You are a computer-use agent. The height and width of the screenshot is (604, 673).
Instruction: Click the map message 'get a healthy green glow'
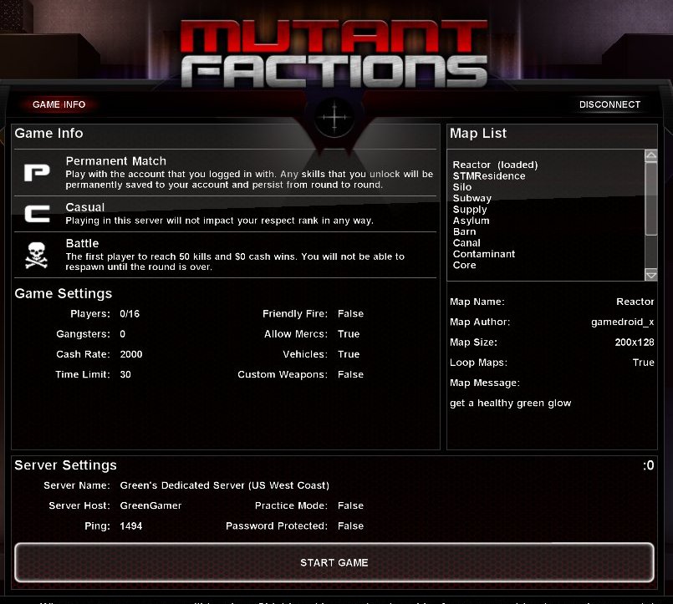point(510,403)
